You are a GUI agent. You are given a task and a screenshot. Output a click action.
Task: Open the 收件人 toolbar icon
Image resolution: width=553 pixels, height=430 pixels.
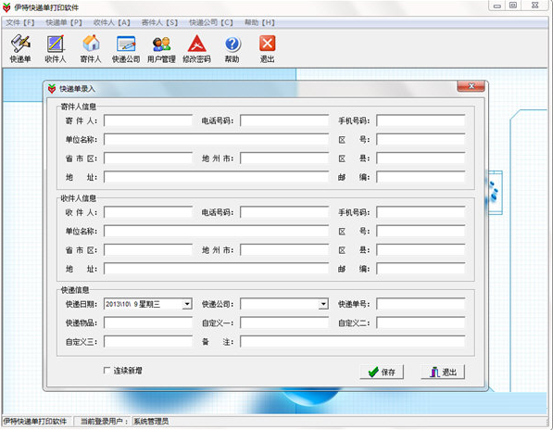56,49
